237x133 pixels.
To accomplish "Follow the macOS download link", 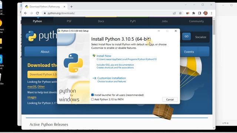I will click(32, 87).
